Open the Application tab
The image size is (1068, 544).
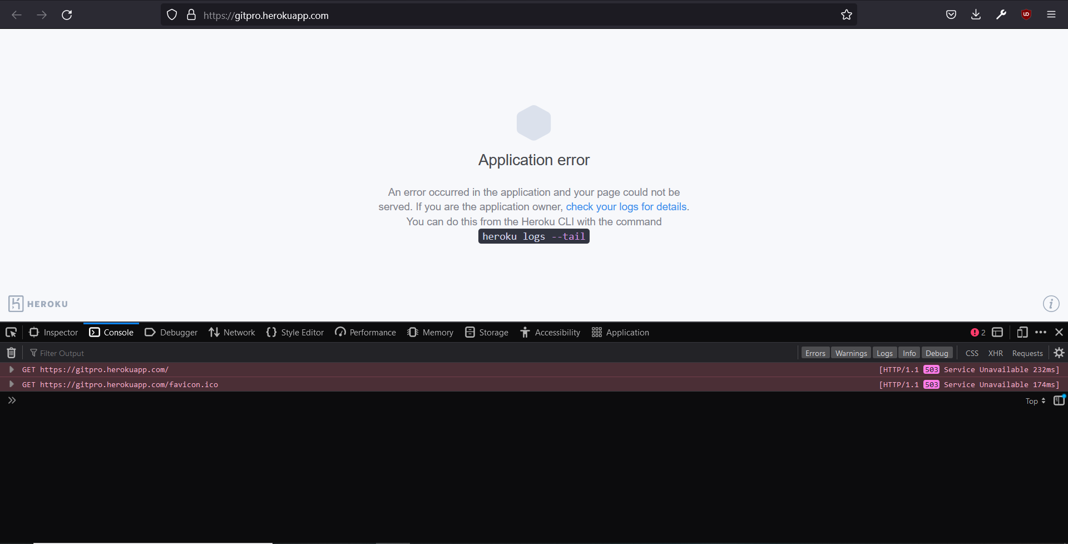(620, 332)
